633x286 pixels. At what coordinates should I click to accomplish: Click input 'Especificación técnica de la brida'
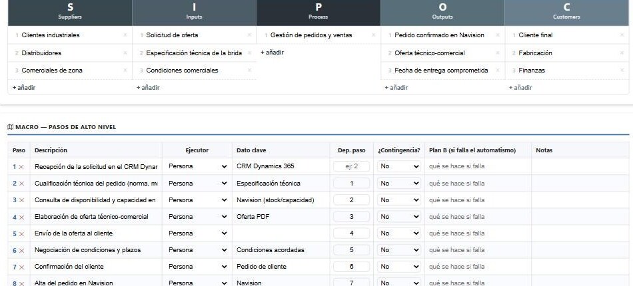tap(194, 53)
